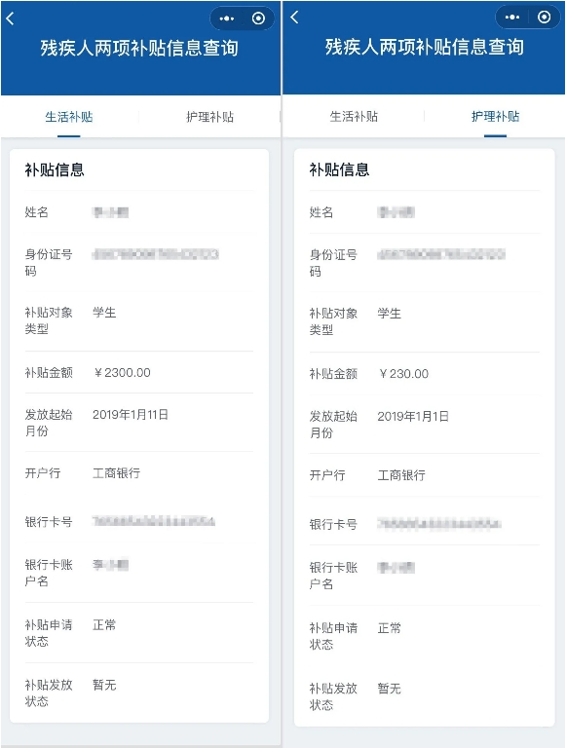
Task: Open the three-dots menu on right screen
Action: (512, 18)
